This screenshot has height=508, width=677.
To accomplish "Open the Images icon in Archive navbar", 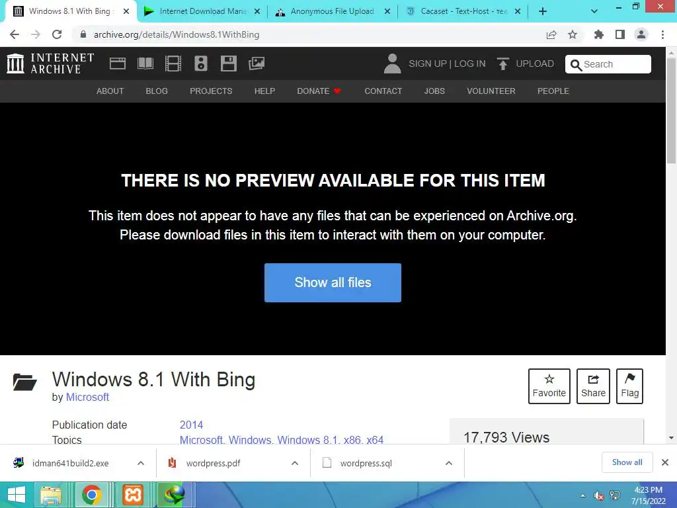I will point(257,63).
